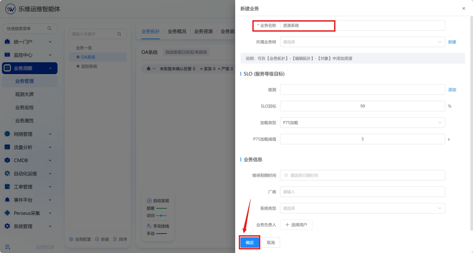
Task: Click the 全局配置 label
Action: [x=83, y=239]
